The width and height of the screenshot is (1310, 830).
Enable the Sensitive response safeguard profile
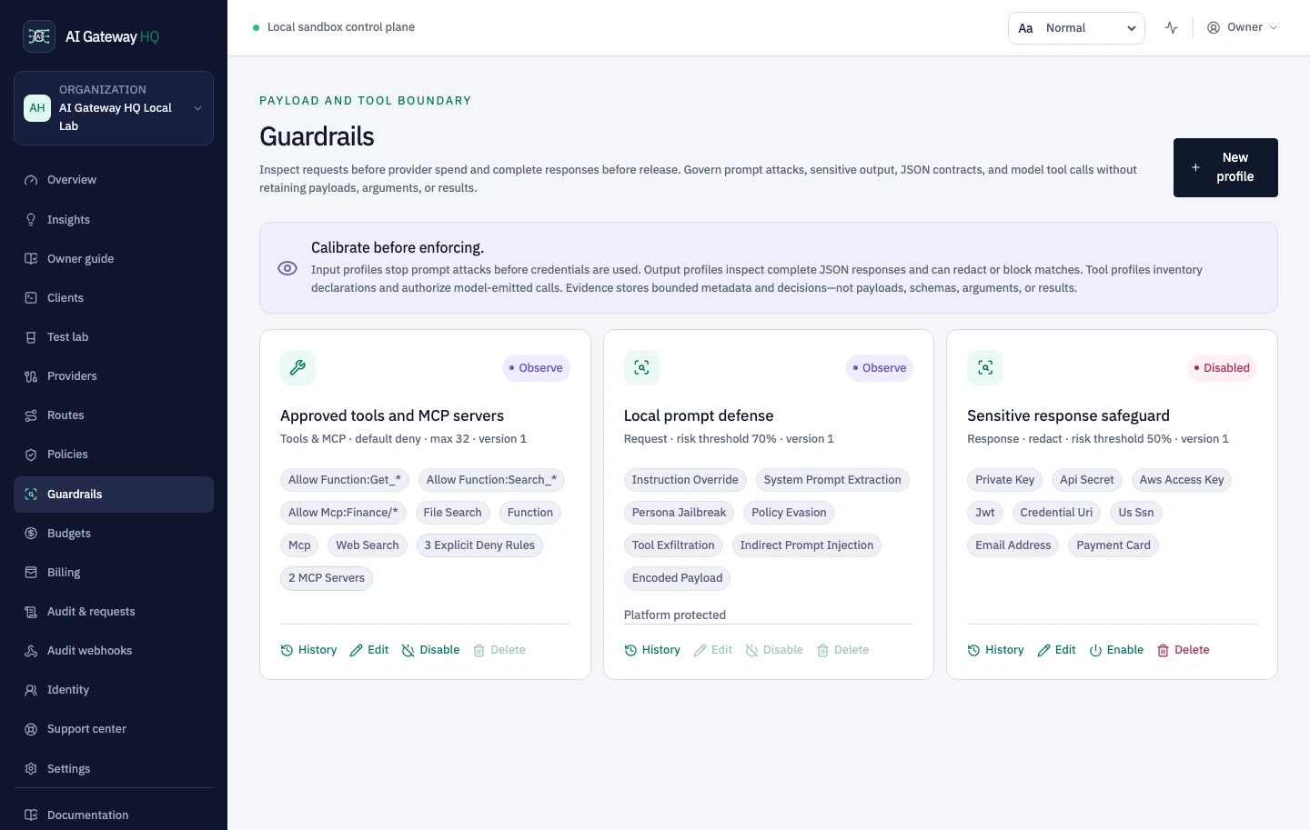1116,650
